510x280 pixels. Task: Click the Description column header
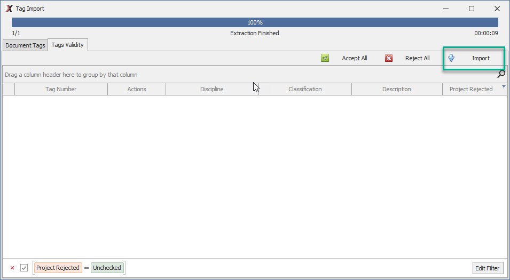coord(396,89)
